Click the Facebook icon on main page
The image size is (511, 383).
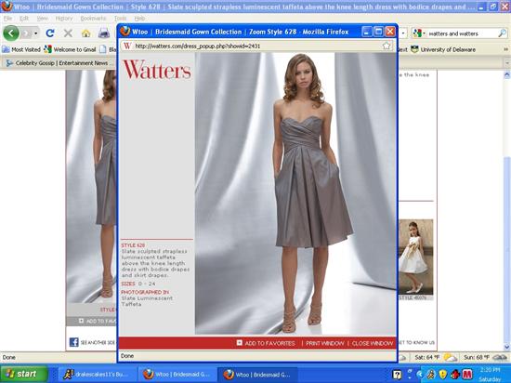pyautogui.click(x=74, y=342)
